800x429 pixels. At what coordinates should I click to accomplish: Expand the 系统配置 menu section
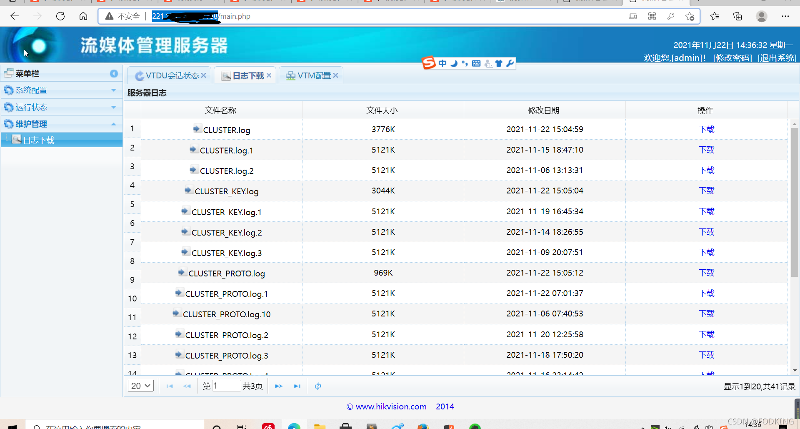61,90
